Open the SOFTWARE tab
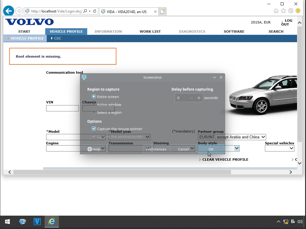 [234, 31]
